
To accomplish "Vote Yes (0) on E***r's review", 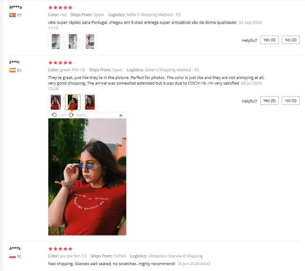I will 269,101.
